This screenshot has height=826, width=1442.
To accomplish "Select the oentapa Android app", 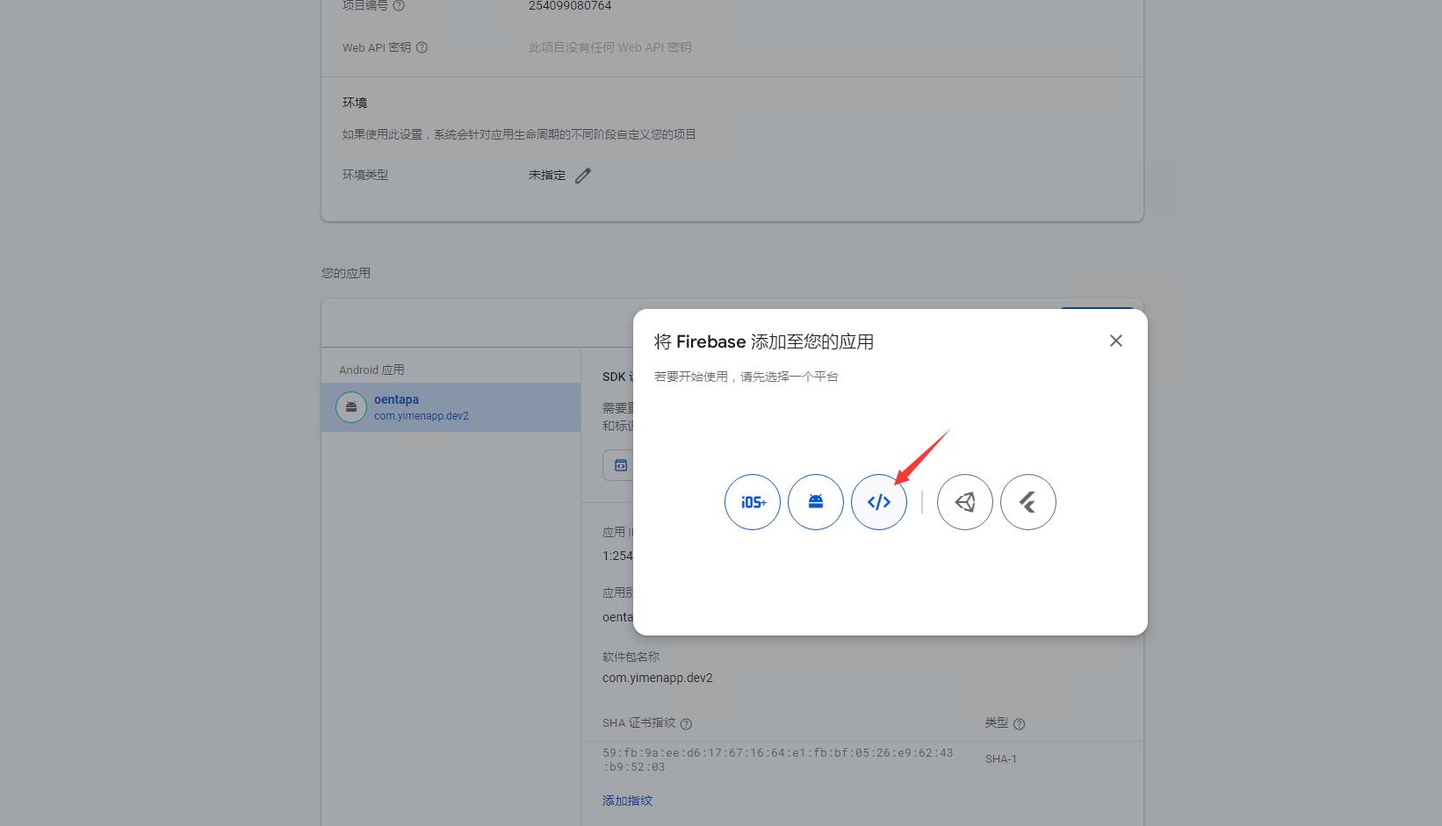I will [x=451, y=407].
